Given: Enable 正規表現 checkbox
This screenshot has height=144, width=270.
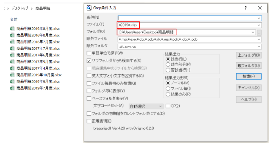Looking at the screenshot, I should tap(89, 121).
